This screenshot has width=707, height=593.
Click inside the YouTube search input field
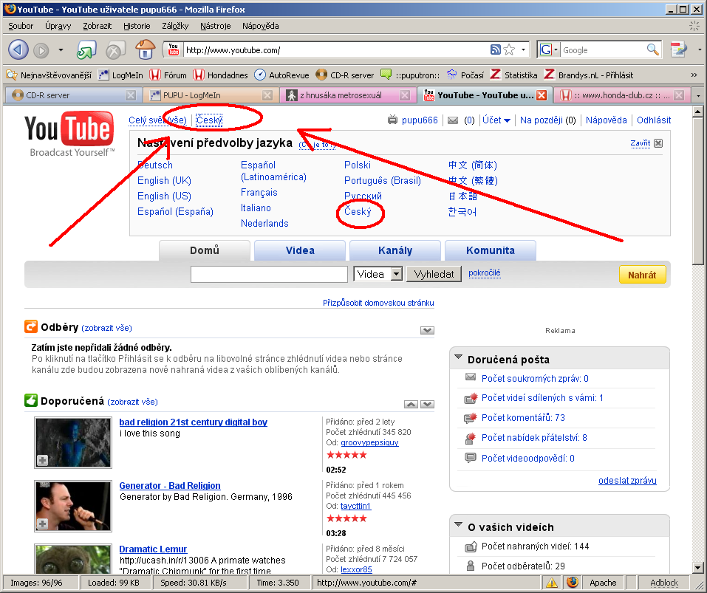(x=269, y=274)
